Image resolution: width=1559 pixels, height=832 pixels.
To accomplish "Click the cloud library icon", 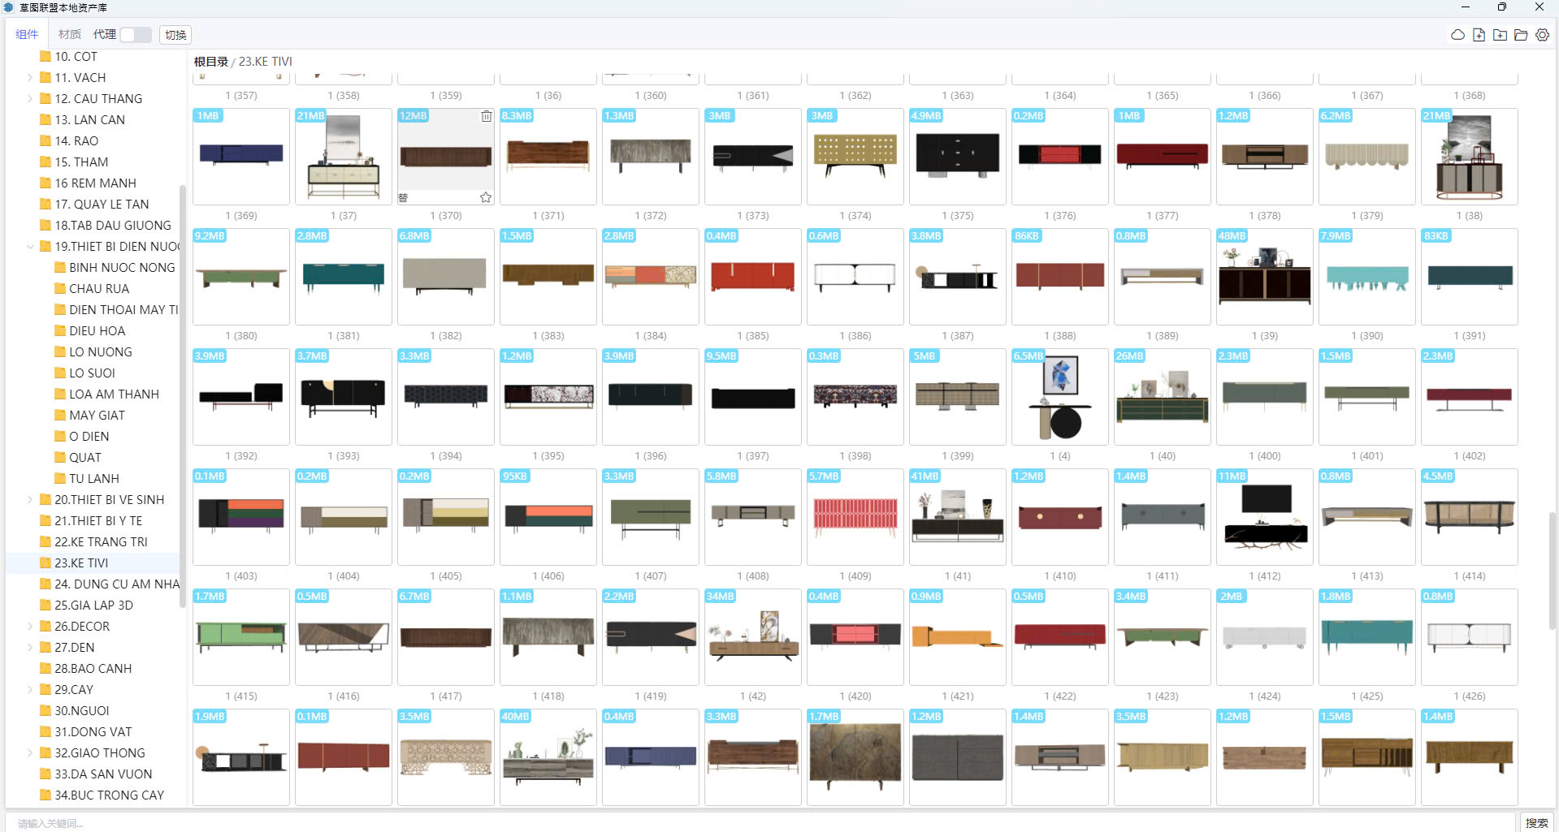I will click(1457, 35).
